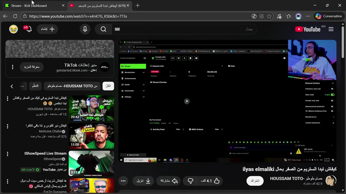
Task: Refresh the current page
Action: pos(15,16)
